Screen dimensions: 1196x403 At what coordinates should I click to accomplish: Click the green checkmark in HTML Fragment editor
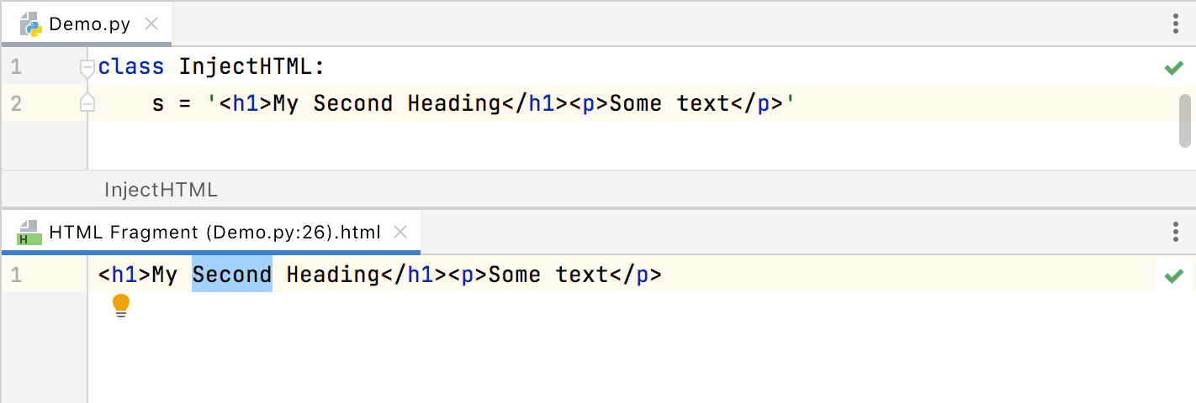pos(1173,275)
